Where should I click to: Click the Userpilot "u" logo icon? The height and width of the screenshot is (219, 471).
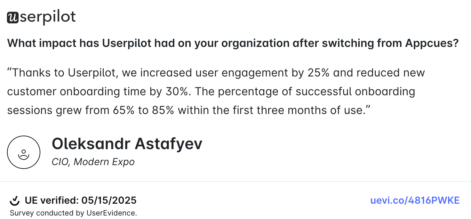pyautogui.click(x=13, y=17)
